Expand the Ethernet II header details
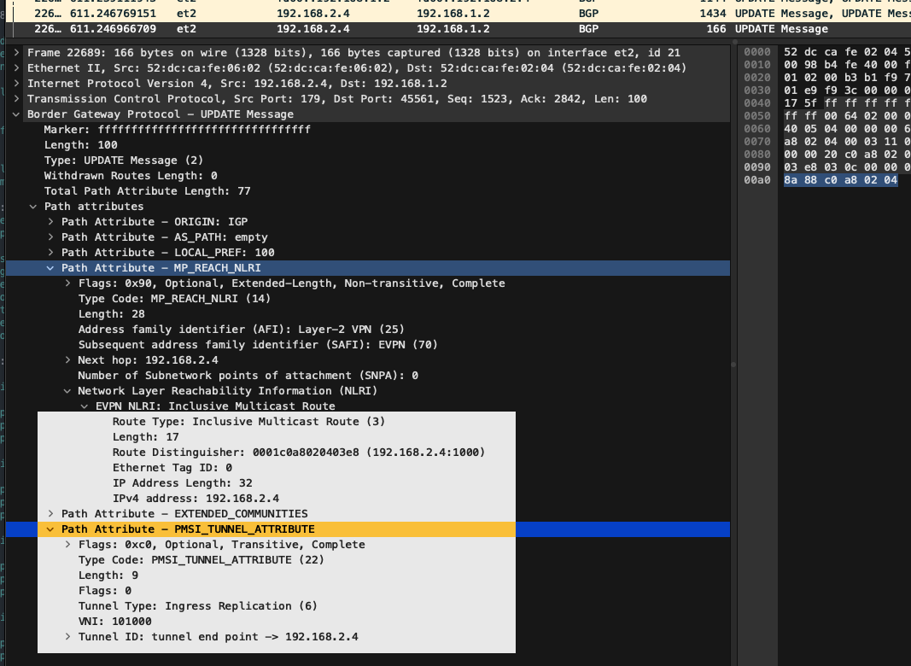The image size is (911, 666). (x=17, y=68)
